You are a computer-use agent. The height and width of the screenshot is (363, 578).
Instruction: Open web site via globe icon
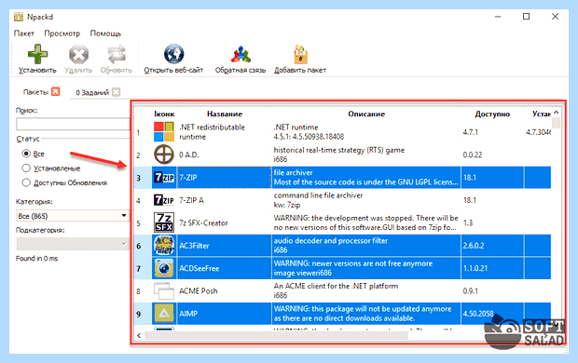tap(173, 54)
